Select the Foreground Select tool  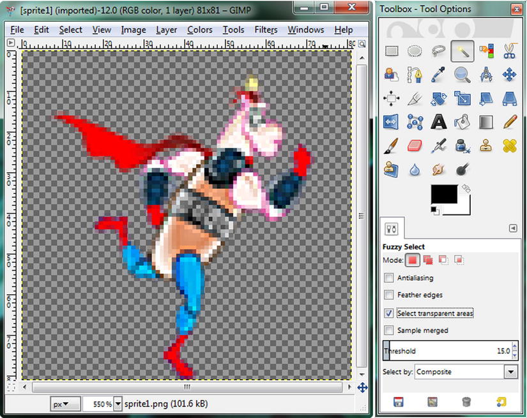392,75
